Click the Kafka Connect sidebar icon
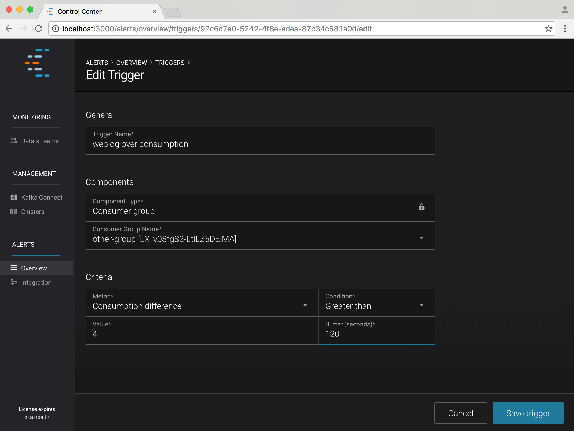574x431 pixels. click(x=13, y=197)
